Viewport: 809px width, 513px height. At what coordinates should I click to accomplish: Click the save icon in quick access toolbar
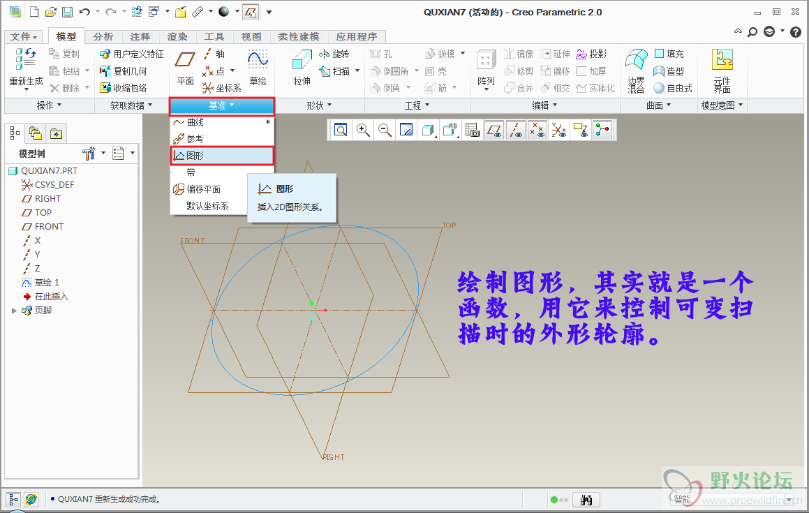tap(67, 12)
